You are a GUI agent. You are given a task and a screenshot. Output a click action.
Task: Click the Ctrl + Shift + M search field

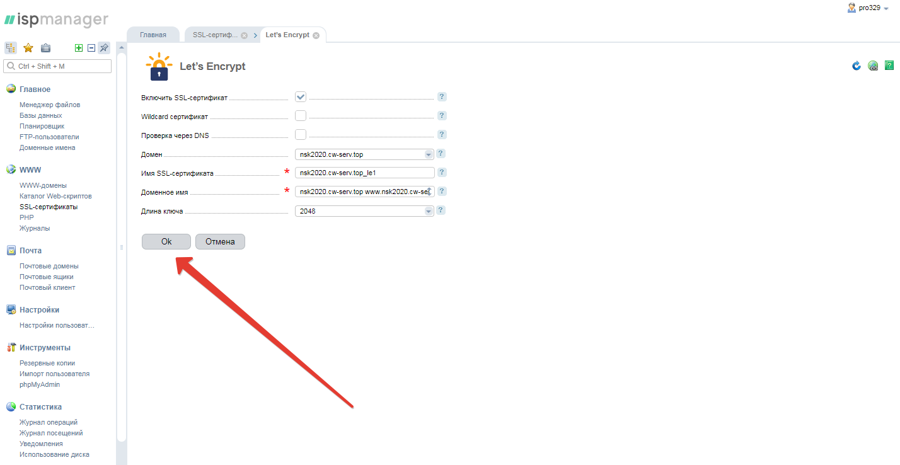coord(57,66)
